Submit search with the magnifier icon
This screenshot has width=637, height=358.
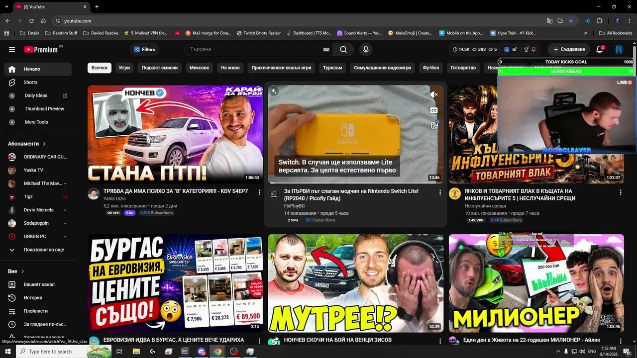(343, 49)
